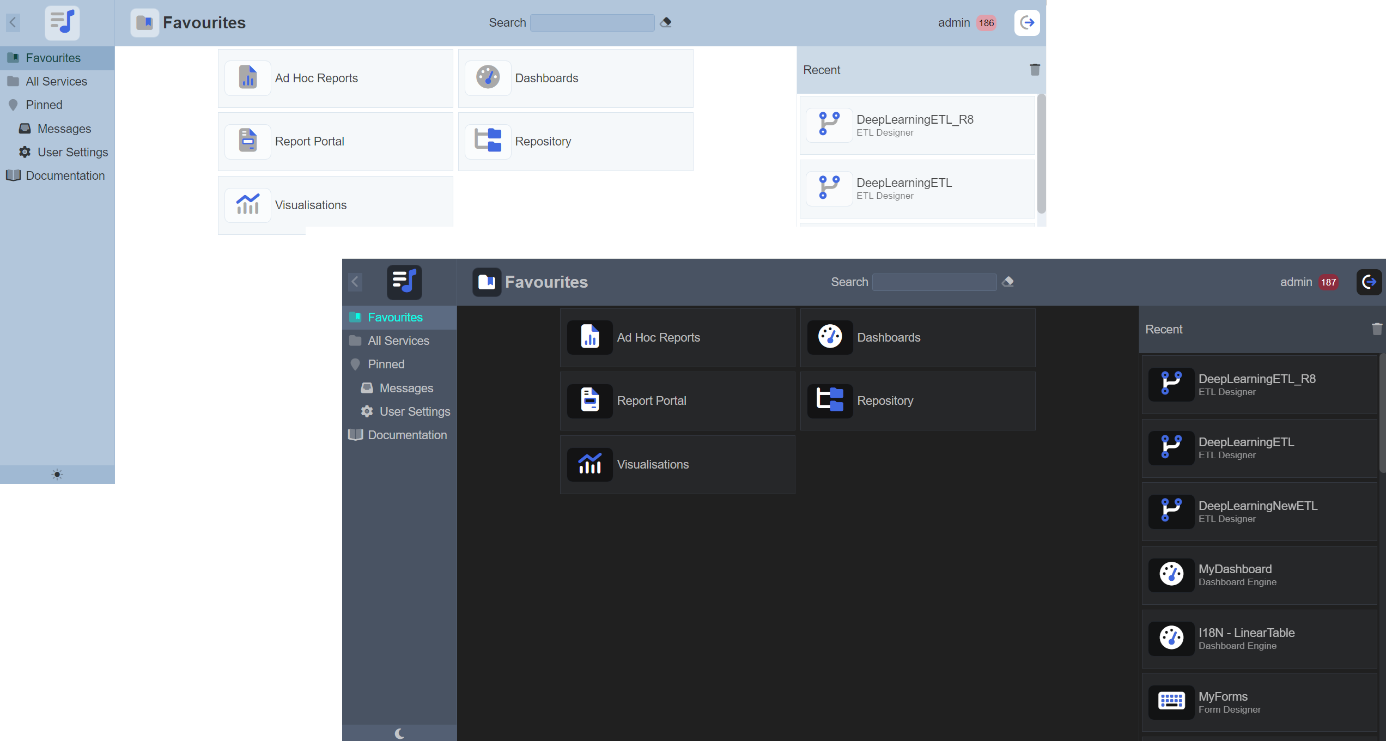Open Ad Hoc Reports tile in dark theme

tap(677, 338)
